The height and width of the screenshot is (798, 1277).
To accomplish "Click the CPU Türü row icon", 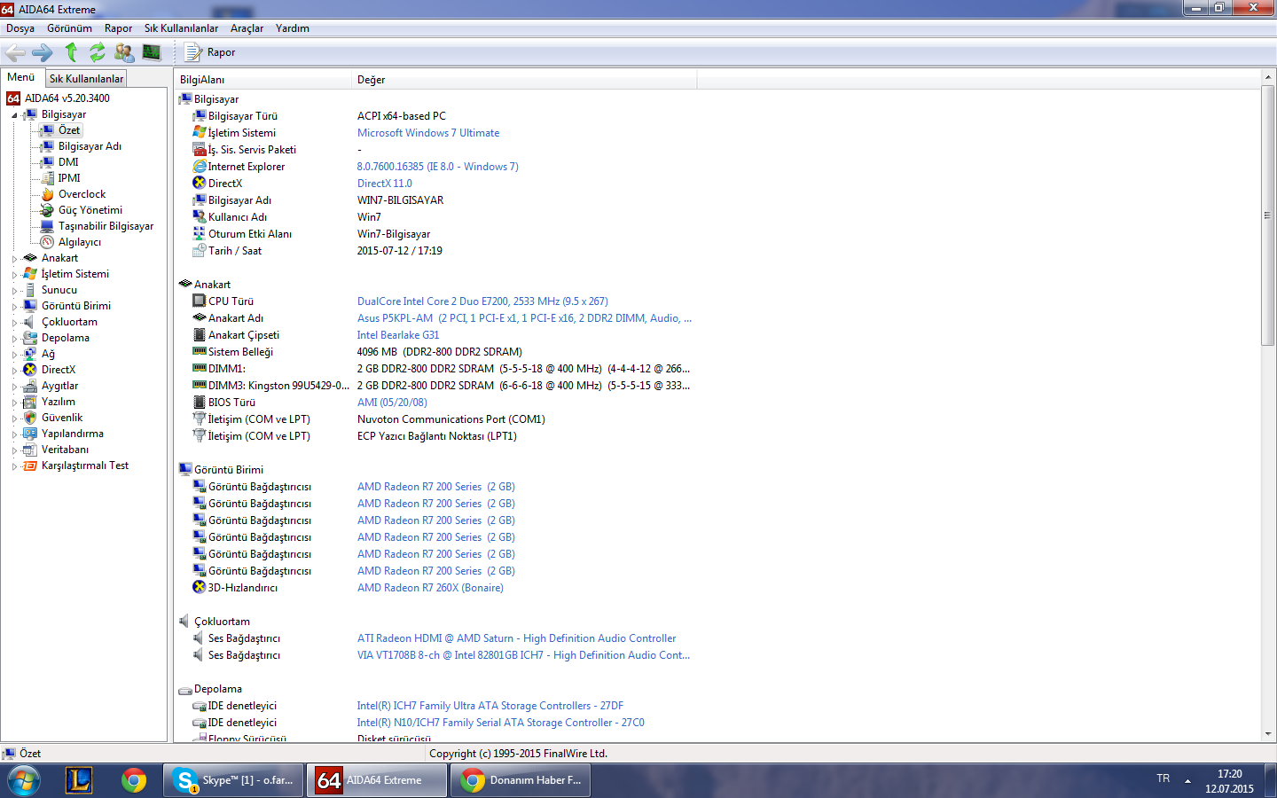I will [200, 301].
